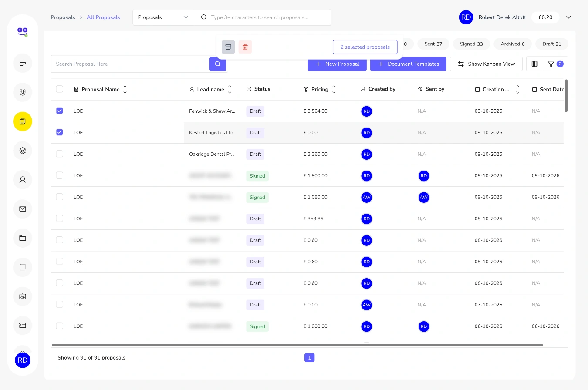Viewport: 588px width, 390px height.
Task: Open the stacked layers icon in sidebar
Action: point(23,151)
